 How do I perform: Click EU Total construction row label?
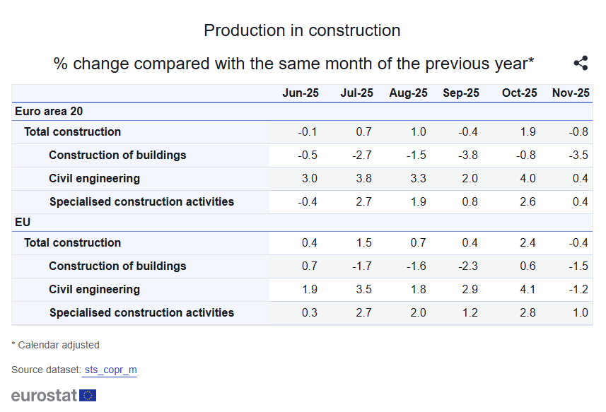click(x=72, y=243)
